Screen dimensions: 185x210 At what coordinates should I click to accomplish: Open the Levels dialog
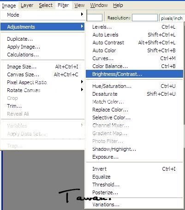tap(134, 27)
